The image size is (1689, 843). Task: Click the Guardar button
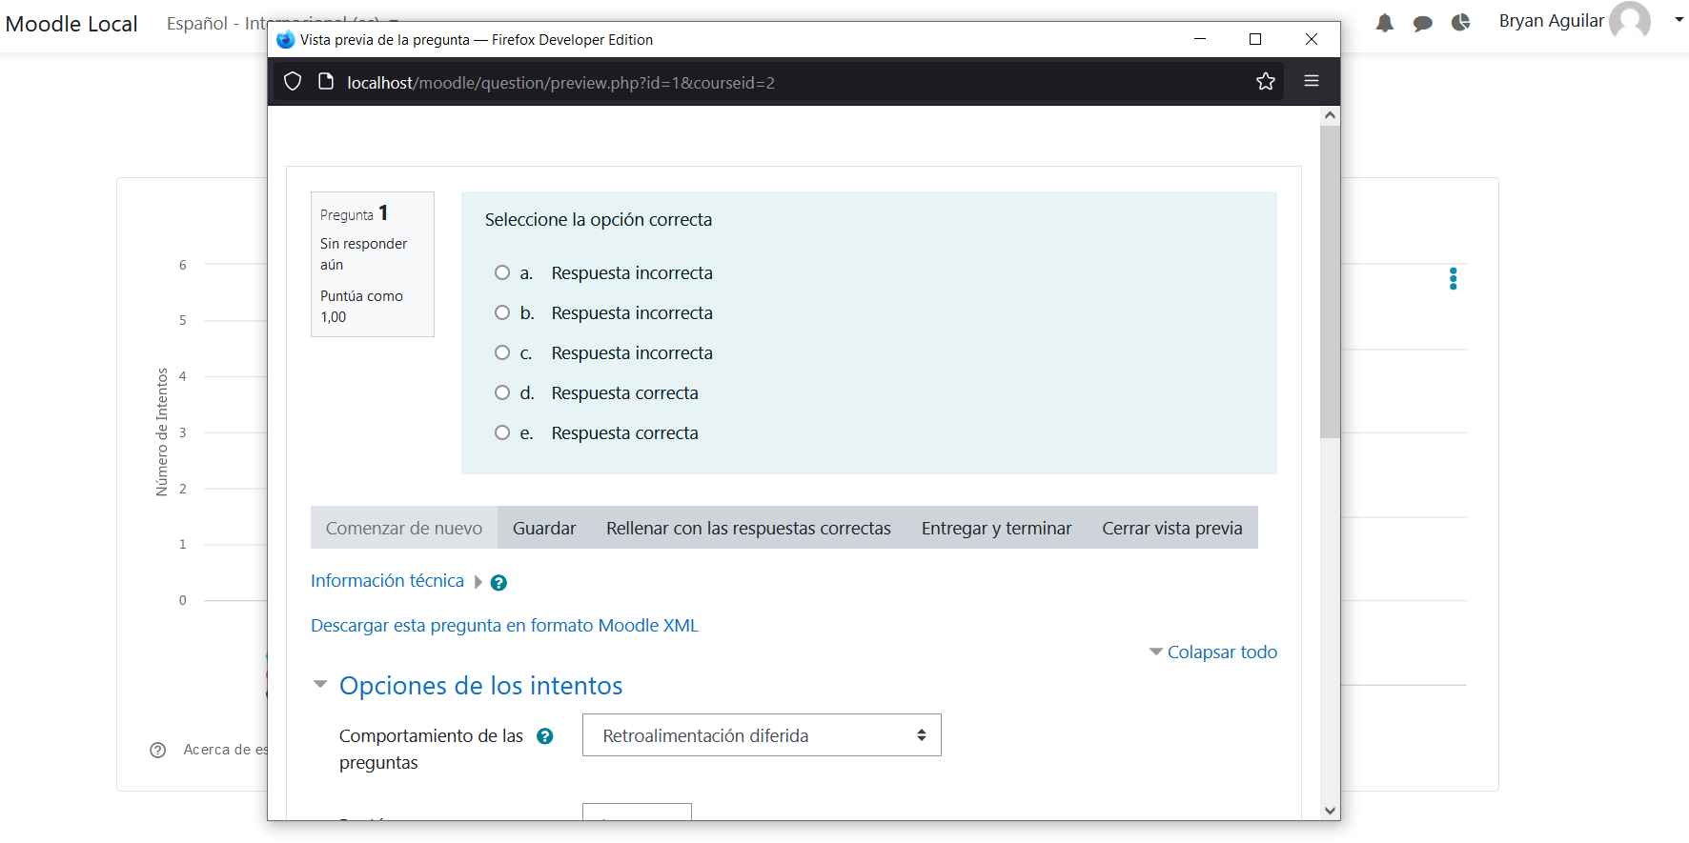pyautogui.click(x=544, y=528)
